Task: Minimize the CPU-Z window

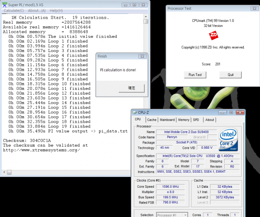Action: (222, 113)
